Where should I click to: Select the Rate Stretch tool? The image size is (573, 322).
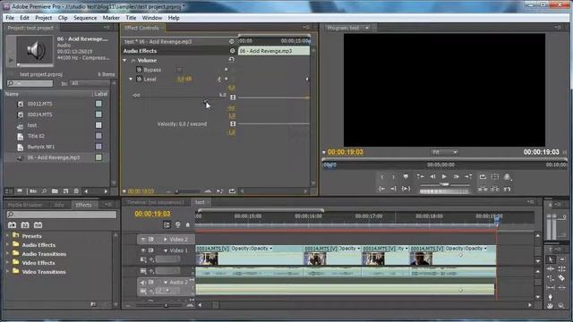point(551,278)
